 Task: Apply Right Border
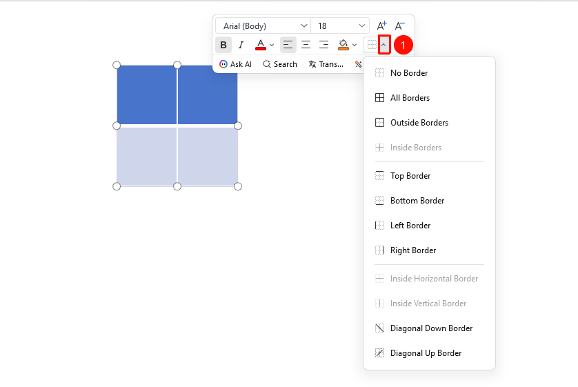click(429, 250)
